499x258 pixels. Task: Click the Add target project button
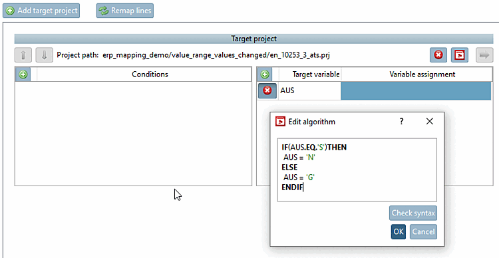41,11
